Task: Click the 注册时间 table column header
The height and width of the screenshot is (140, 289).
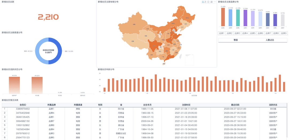Action: click(x=186, y=105)
